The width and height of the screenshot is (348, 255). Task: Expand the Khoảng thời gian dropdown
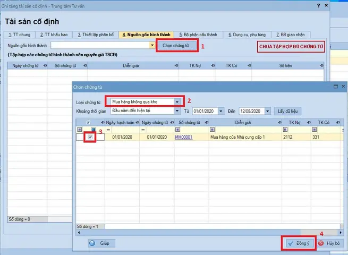[176, 111]
